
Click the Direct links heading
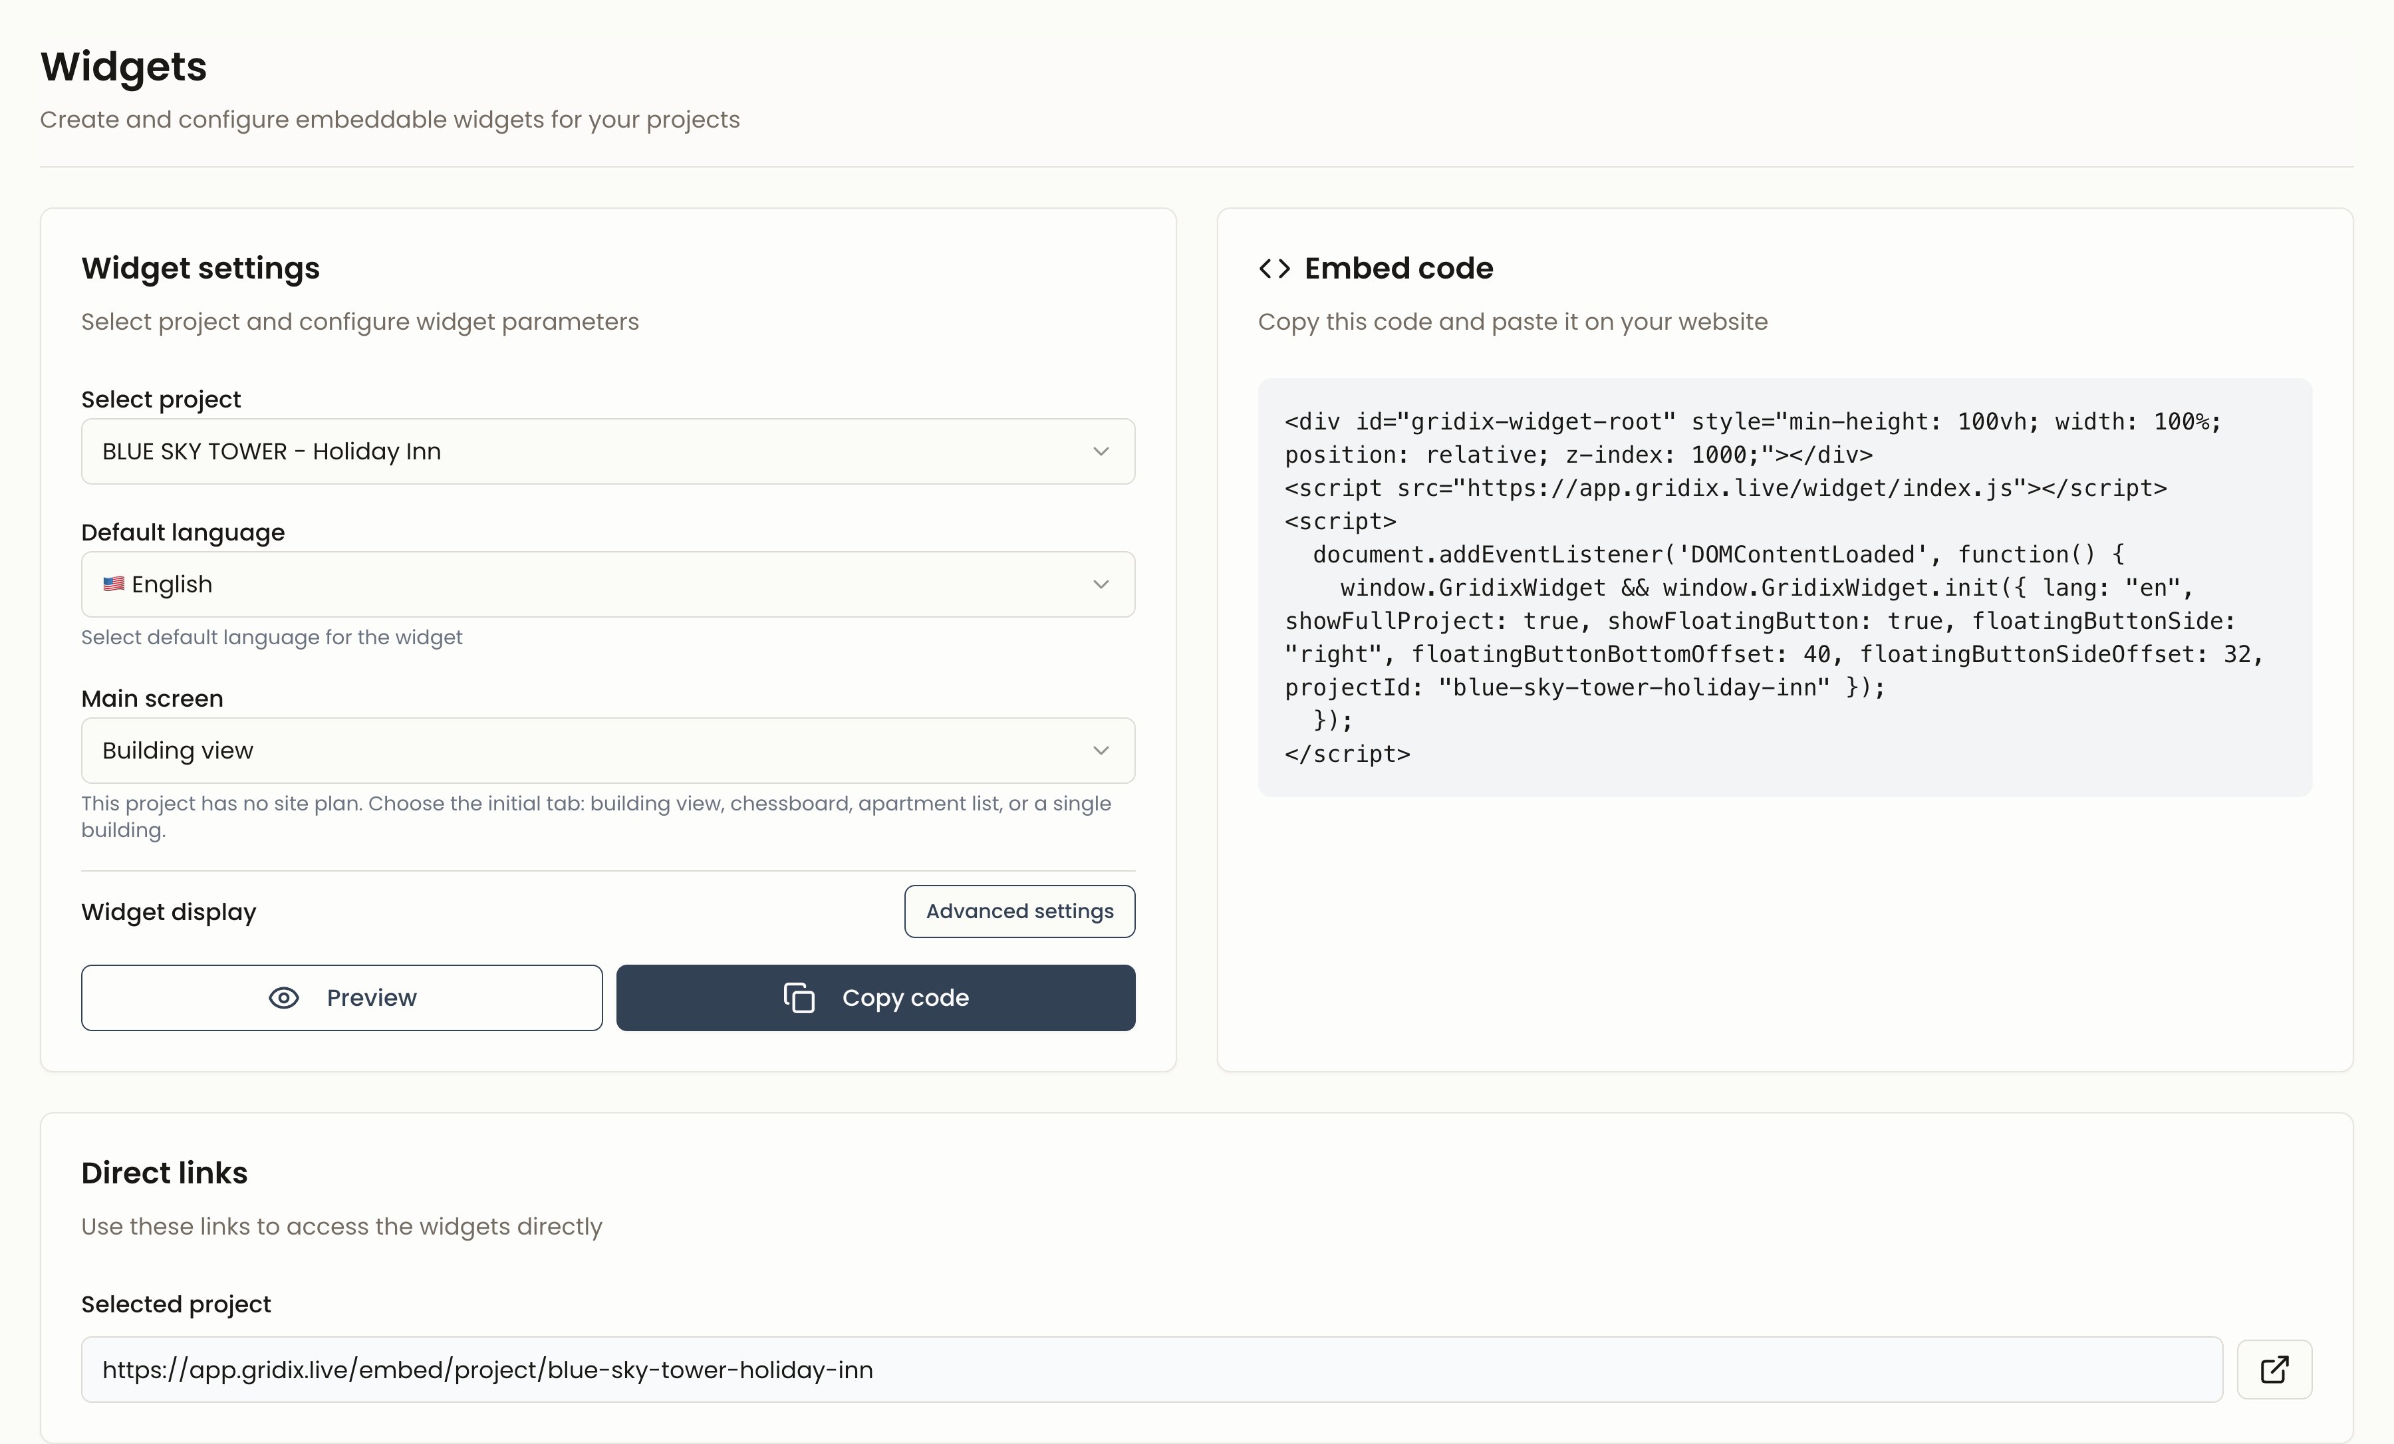[164, 1173]
